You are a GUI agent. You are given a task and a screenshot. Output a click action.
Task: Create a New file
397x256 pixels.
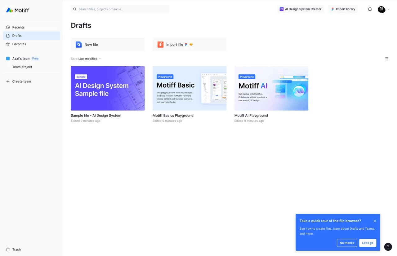108,45
